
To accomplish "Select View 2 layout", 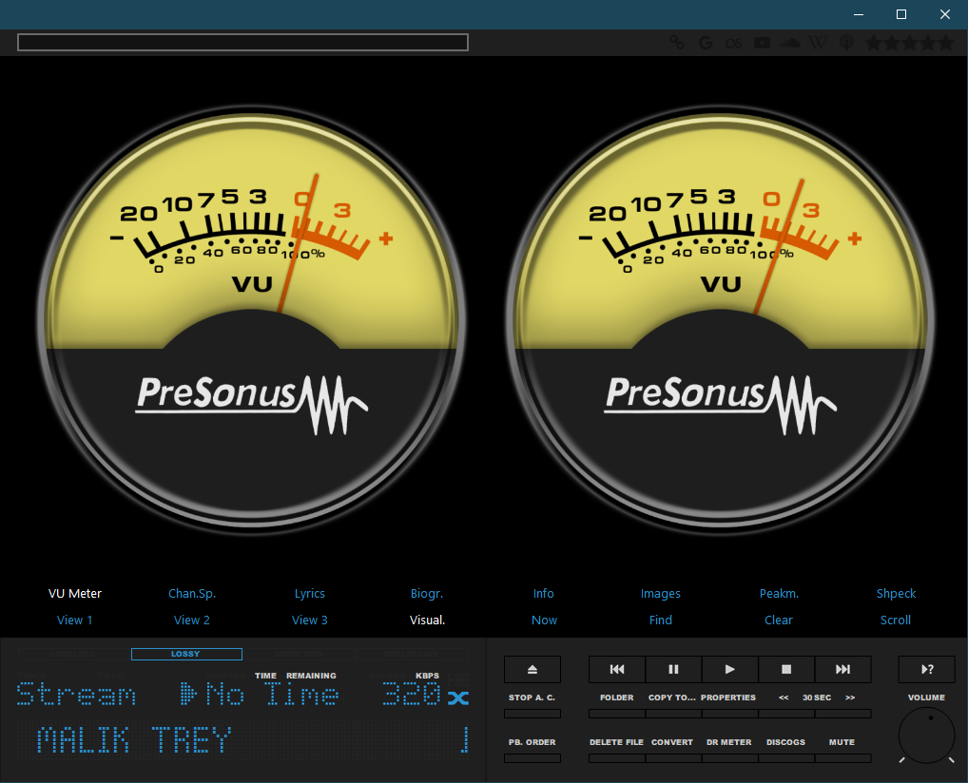I will click(x=192, y=621).
